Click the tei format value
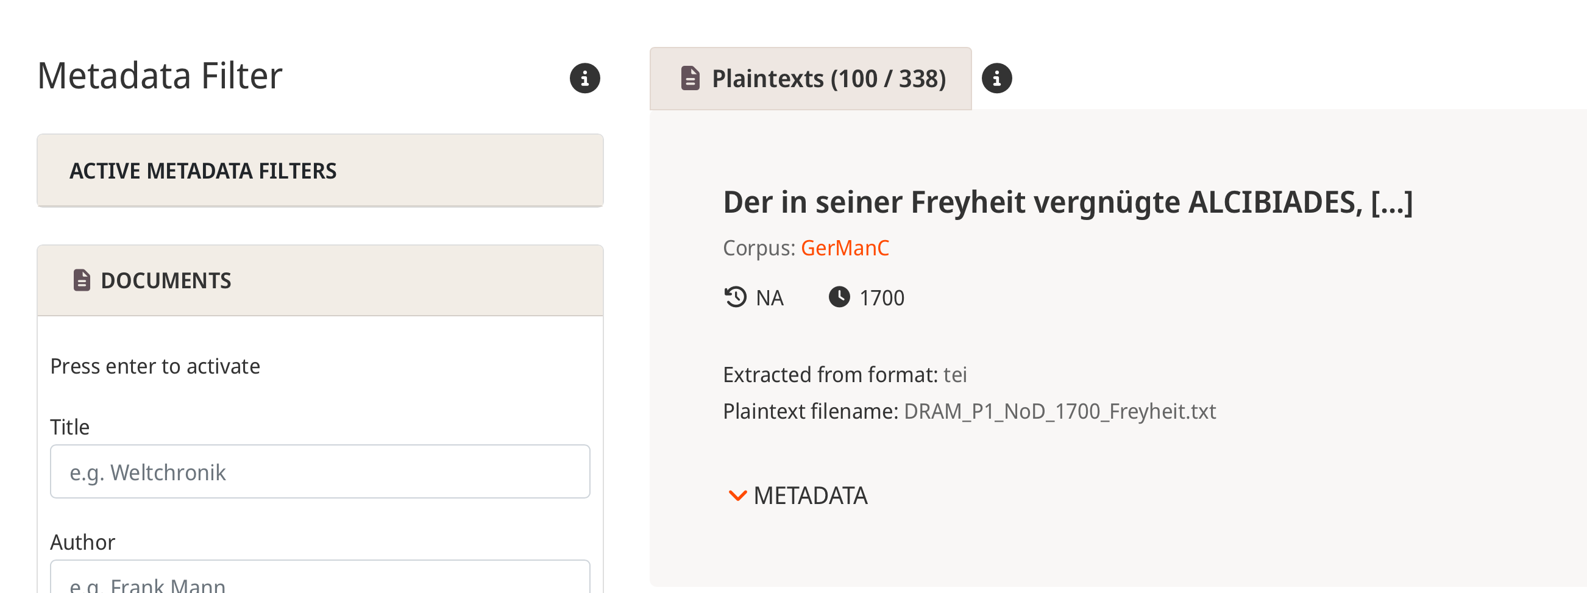This screenshot has height=593, width=1587. coord(954,375)
